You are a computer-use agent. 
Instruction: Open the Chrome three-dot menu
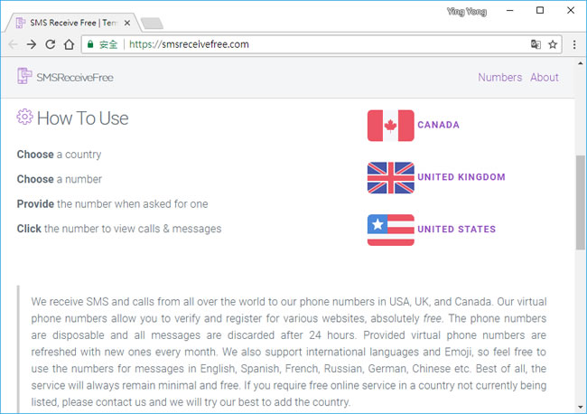click(574, 44)
